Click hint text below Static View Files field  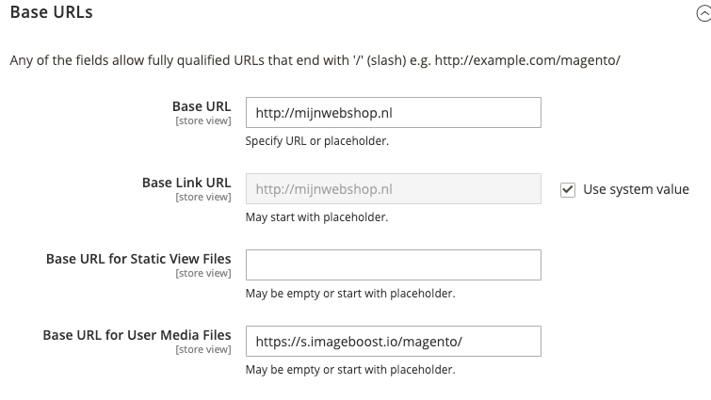point(350,293)
